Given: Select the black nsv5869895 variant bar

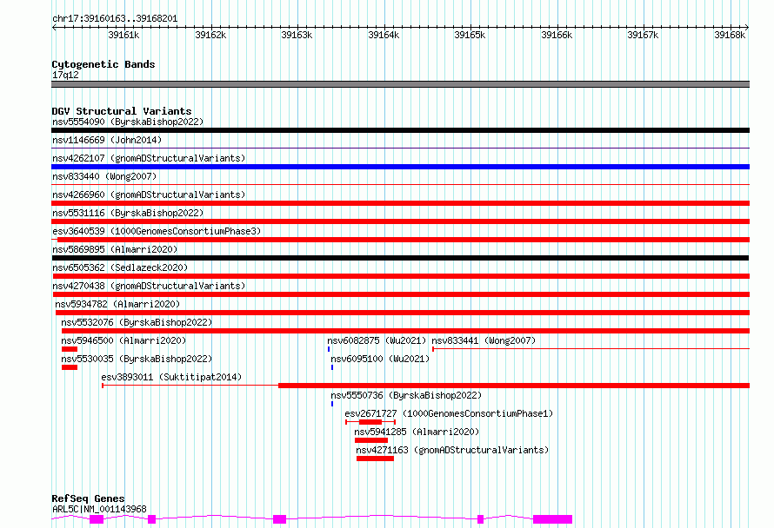Looking at the screenshot, I should pyautogui.click(x=400, y=258).
